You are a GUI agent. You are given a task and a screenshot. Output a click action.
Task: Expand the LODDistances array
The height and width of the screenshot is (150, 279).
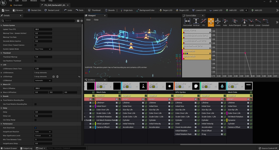click(2, 73)
